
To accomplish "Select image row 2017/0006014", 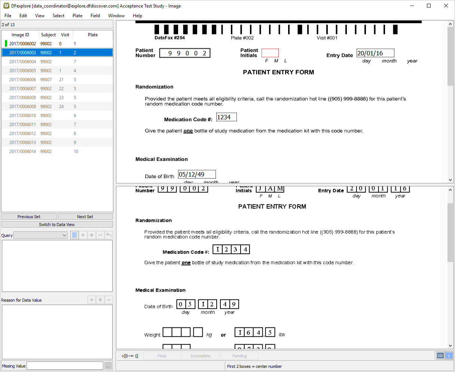I will 22,152.
